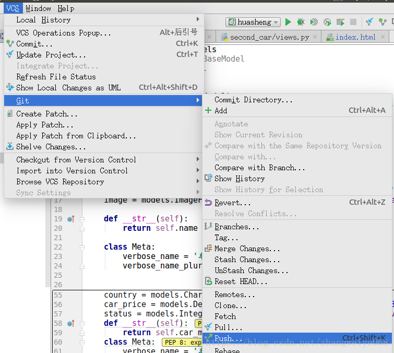The height and width of the screenshot is (353, 394).
Task: Click the override gutter icon on line 58
Action: coord(71,323)
